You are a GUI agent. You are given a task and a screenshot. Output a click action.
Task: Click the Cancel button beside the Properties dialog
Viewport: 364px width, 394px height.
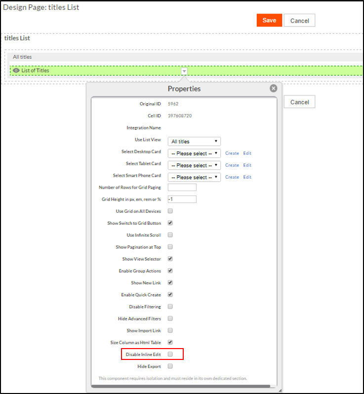click(x=299, y=102)
